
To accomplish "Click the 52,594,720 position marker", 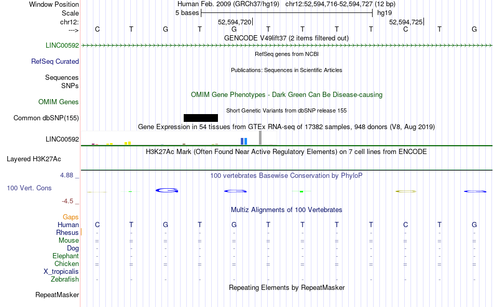I will pyautogui.click(x=235, y=22).
